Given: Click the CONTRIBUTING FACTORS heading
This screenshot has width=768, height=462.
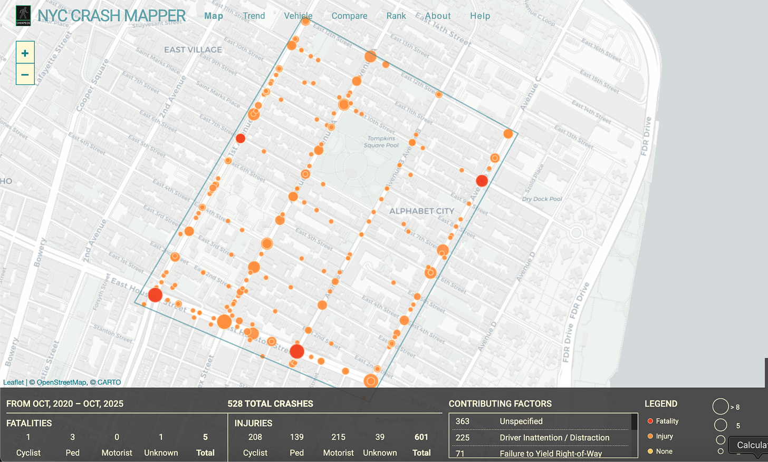Looking at the screenshot, I should [x=500, y=404].
